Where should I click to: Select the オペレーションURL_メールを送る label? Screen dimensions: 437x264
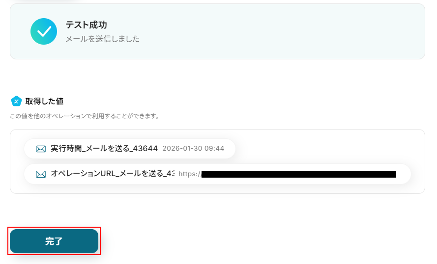tap(113, 174)
